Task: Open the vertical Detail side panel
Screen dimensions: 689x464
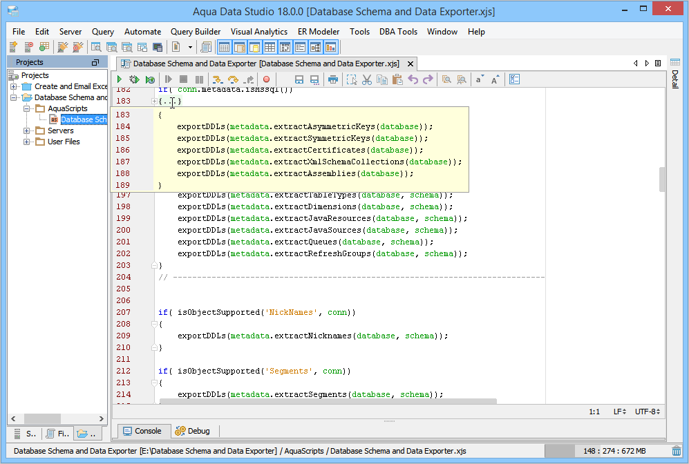Action: 675,73
